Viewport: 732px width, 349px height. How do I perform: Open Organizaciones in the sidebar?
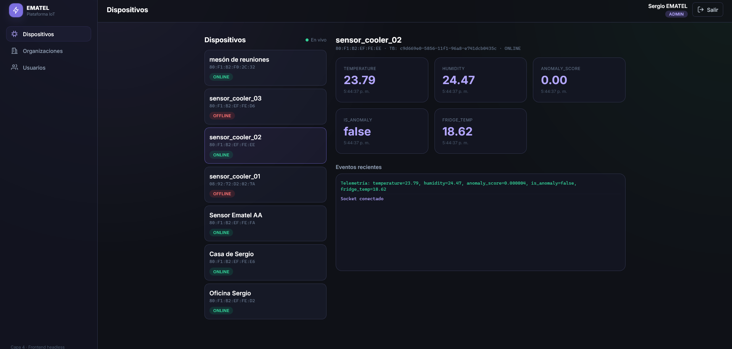[48, 51]
